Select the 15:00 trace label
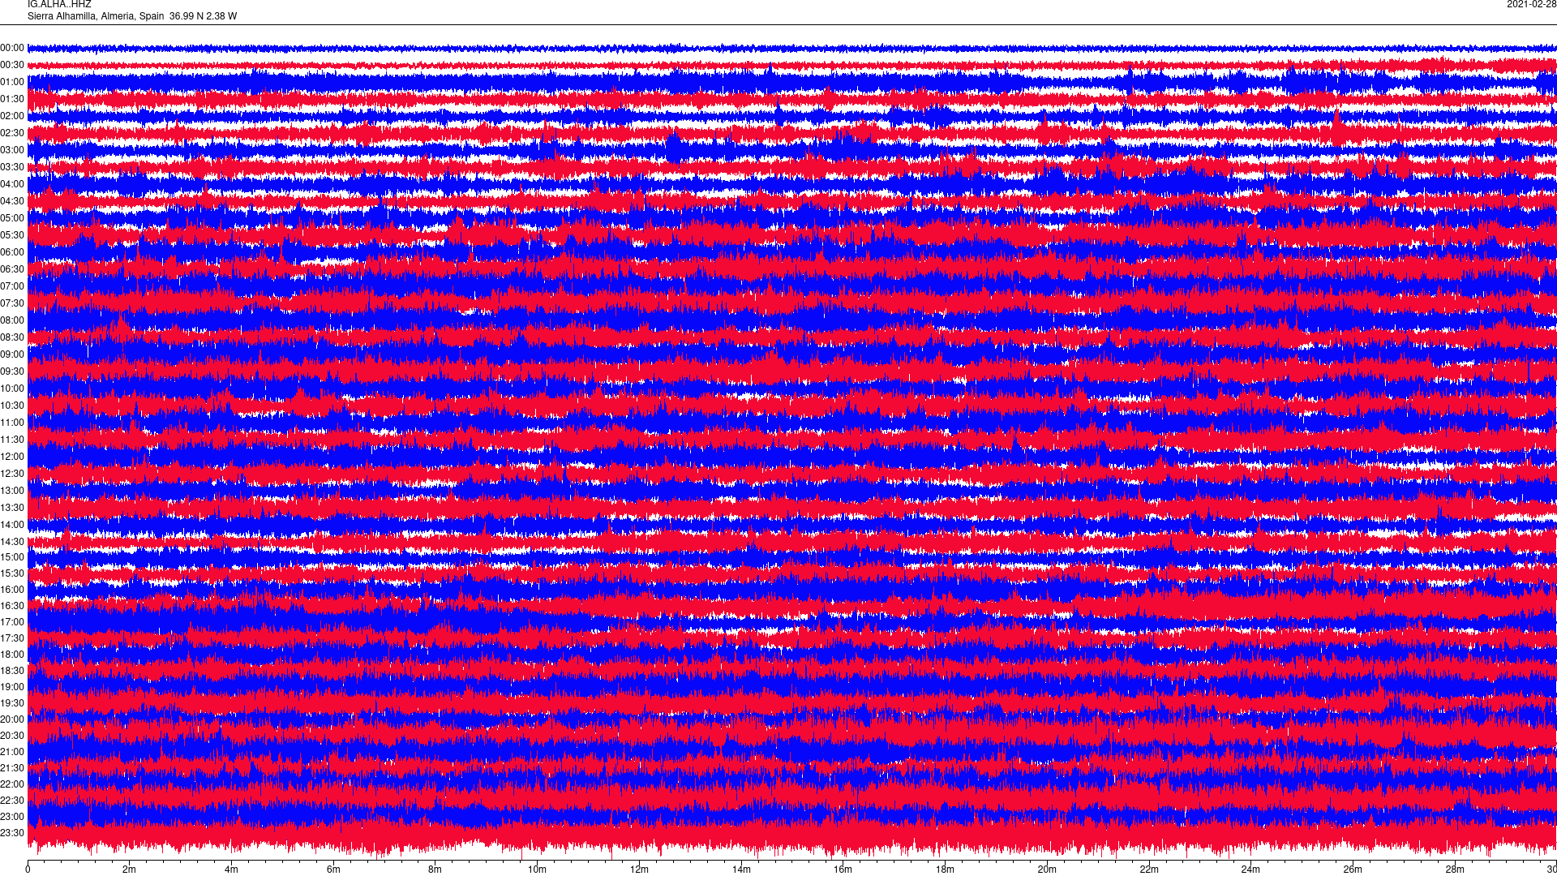This screenshot has height=876, width=1557. coord(12,558)
